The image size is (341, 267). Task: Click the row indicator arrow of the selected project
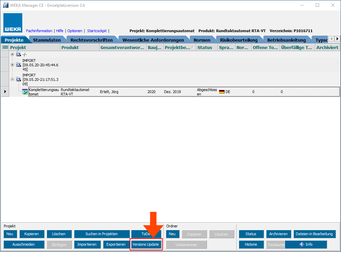tap(5, 92)
